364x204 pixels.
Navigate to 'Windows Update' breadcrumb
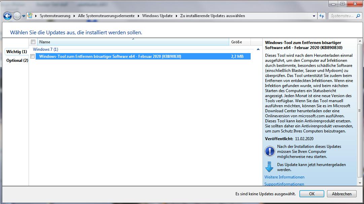(x=157, y=16)
